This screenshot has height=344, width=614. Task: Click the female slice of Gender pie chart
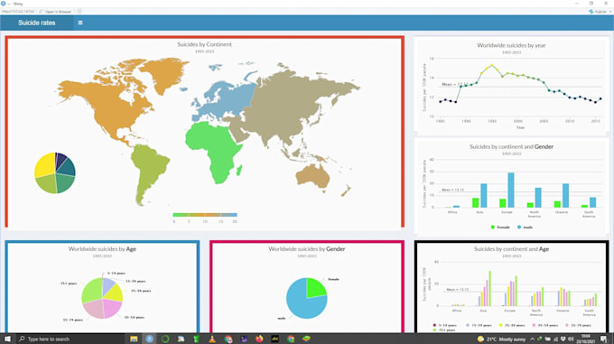point(316,287)
